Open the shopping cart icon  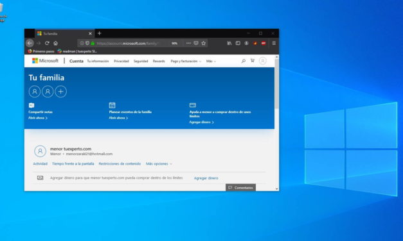pos(253,60)
